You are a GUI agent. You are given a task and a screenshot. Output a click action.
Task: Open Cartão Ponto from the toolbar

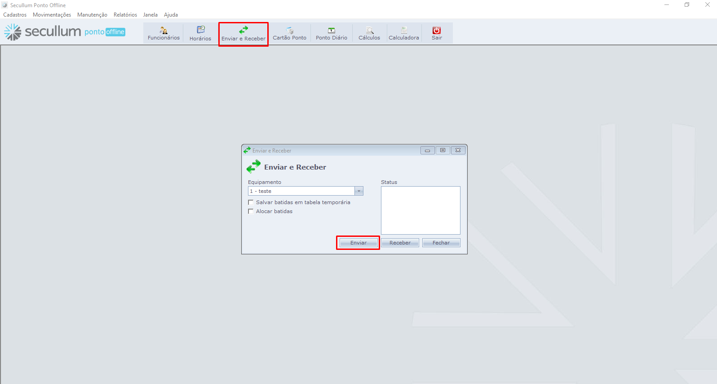[x=290, y=33]
